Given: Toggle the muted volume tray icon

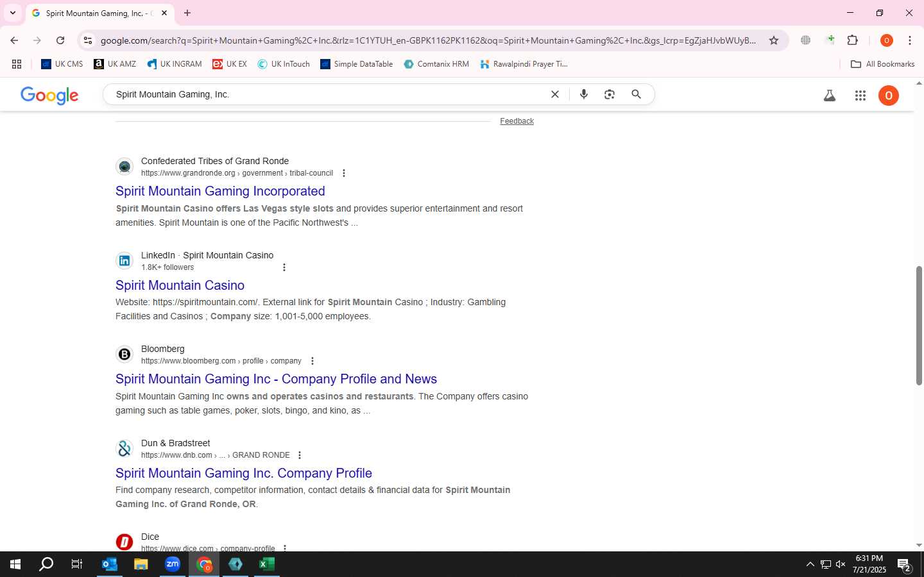Looking at the screenshot, I should click(x=841, y=564).
